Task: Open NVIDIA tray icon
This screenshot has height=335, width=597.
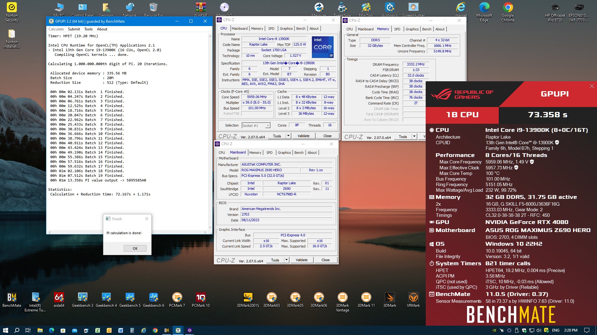Action: (x=494, y=330)
